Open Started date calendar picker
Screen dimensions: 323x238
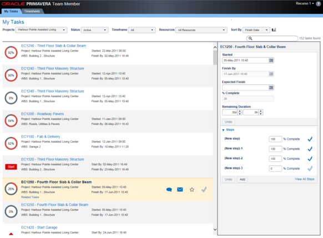click(271, 60)
